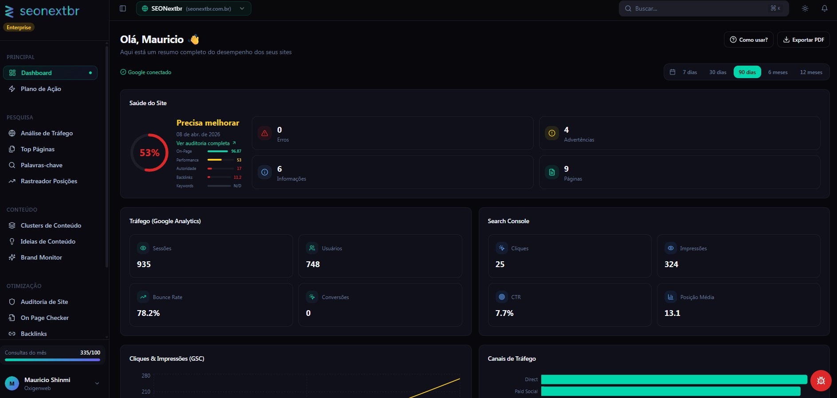837x398 pixels.
Task: Click the Sessões value 935
Action: tap(144, 264)
